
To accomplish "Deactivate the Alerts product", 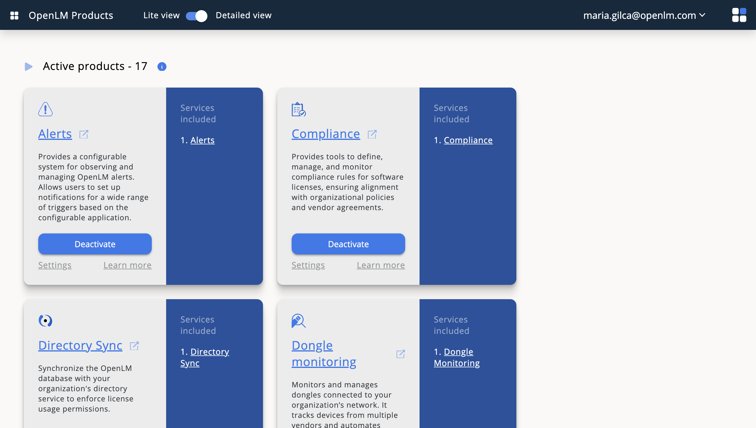I will pos(95,244).
